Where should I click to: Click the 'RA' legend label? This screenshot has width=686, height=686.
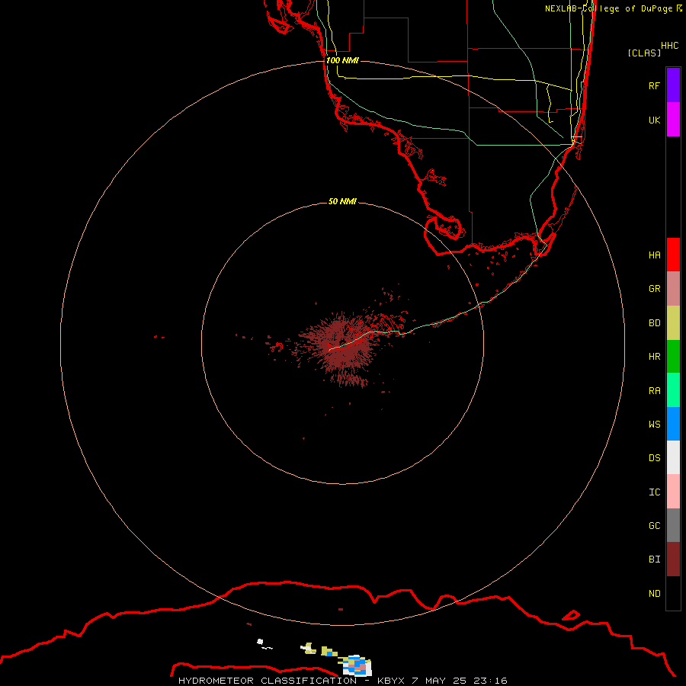pyautogui.click(x=655, y=391)
